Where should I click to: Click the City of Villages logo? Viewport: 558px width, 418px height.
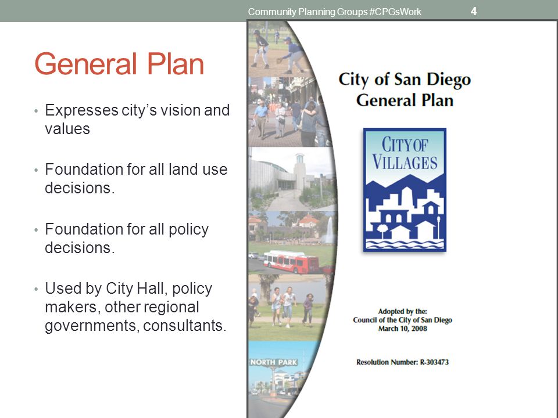coord(405,190)
